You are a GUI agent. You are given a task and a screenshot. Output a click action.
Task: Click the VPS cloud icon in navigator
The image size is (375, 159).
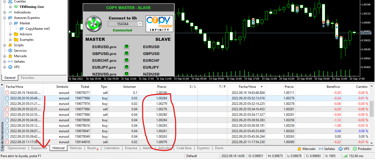pos(10,67)
